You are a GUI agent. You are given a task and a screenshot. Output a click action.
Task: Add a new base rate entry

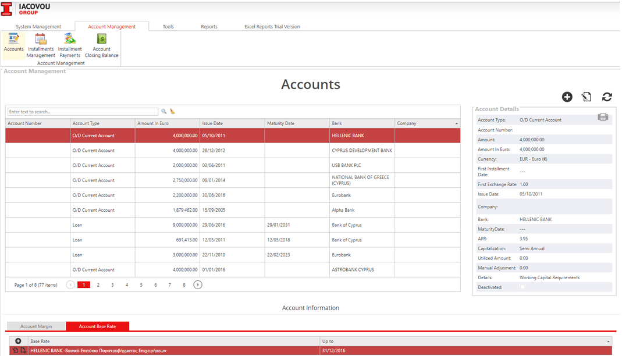pyautogui.click(x=18, y=341)
